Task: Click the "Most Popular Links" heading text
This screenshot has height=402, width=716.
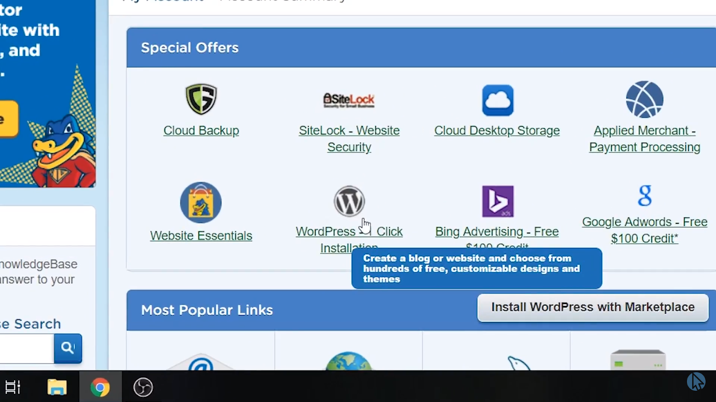Action: click(x=207, y=310)
